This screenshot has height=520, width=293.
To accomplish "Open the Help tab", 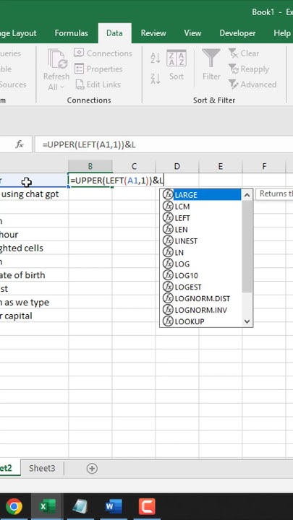I will [x=281, y=33].
